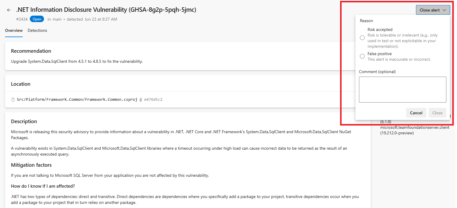Screen dimensions: 457x208
Task: Select the False positive reason
Action: point(362,56)
